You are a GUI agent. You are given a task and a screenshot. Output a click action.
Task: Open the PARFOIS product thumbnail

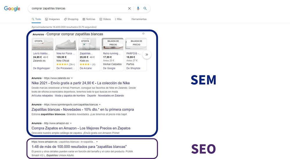point(136,44)
